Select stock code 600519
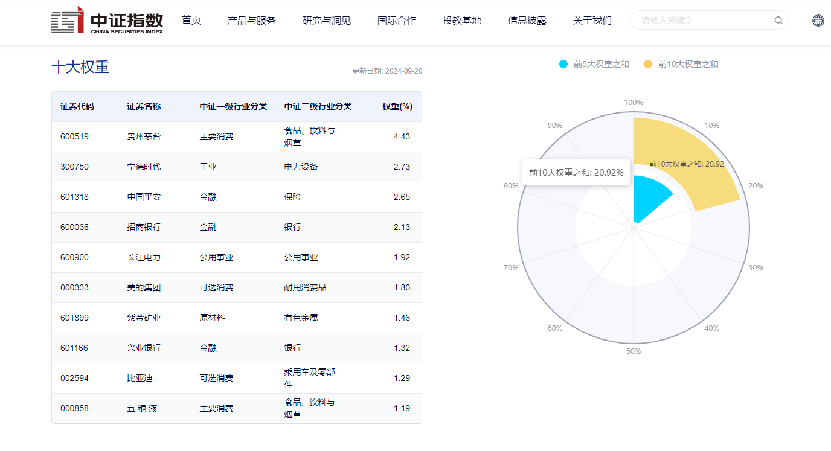Image resolution: width=831 pixels, height=451 pixels. click(74, 136)
